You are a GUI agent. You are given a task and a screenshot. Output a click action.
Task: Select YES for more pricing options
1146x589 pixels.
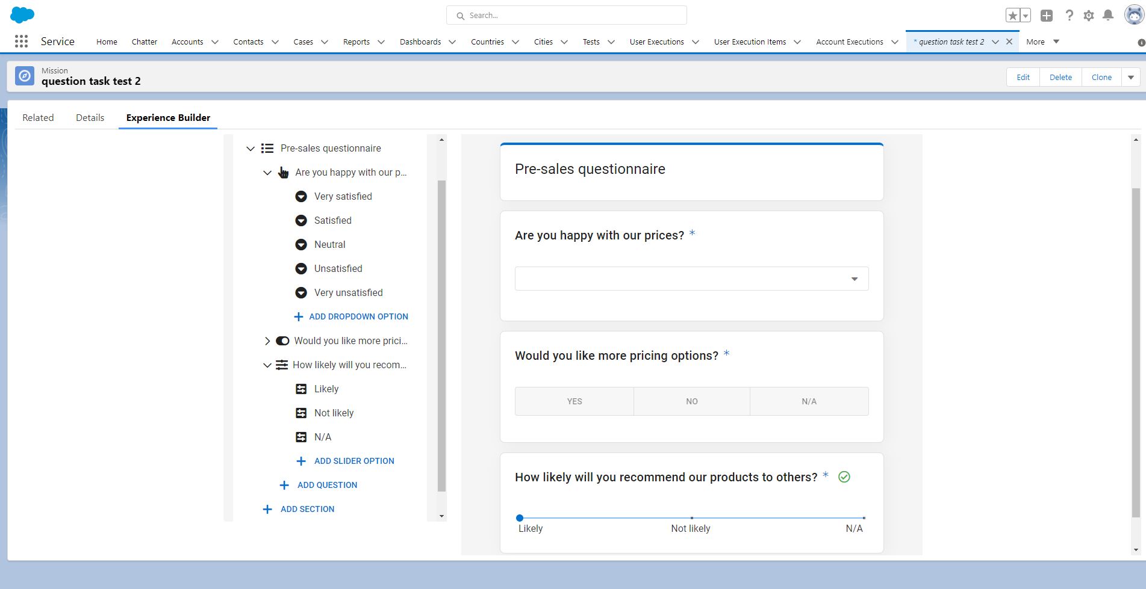[x=574, y=401]
